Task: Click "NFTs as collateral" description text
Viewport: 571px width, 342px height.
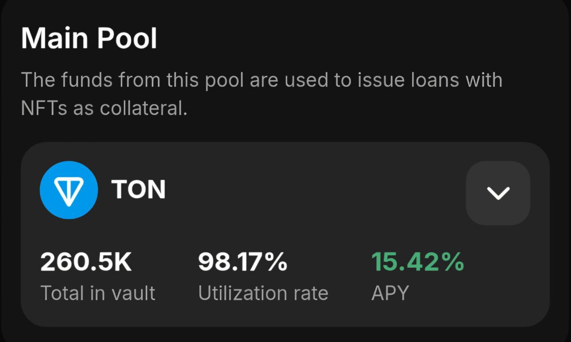Action: [x=104, y=109]
